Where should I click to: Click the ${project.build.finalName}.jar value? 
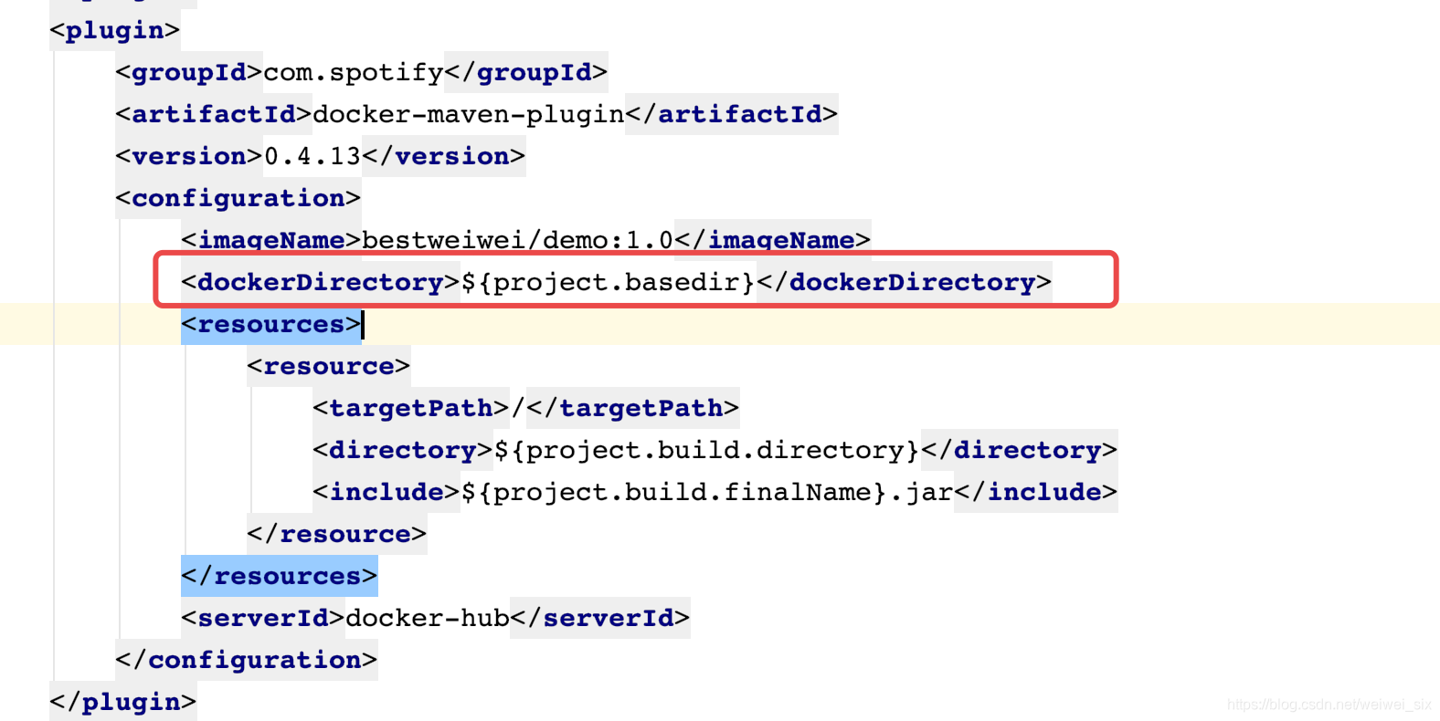pos(707,492)
